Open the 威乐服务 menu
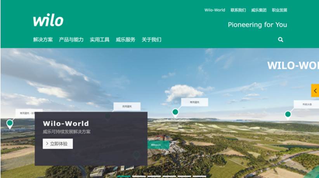Image resolution: width=319 pixels, height=178 pixels. point(125,39)
